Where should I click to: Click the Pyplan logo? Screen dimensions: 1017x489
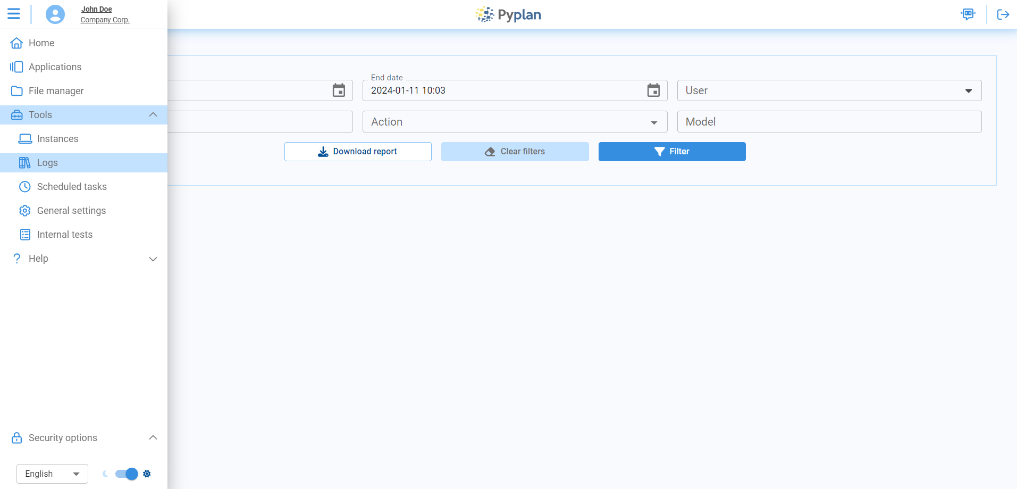point(508,14)
